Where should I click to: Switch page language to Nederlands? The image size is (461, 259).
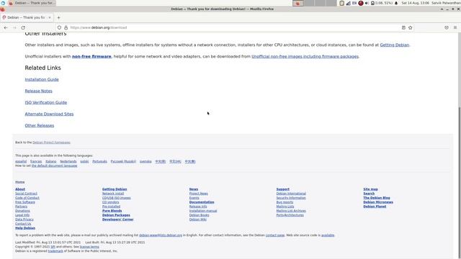point(68,161)
